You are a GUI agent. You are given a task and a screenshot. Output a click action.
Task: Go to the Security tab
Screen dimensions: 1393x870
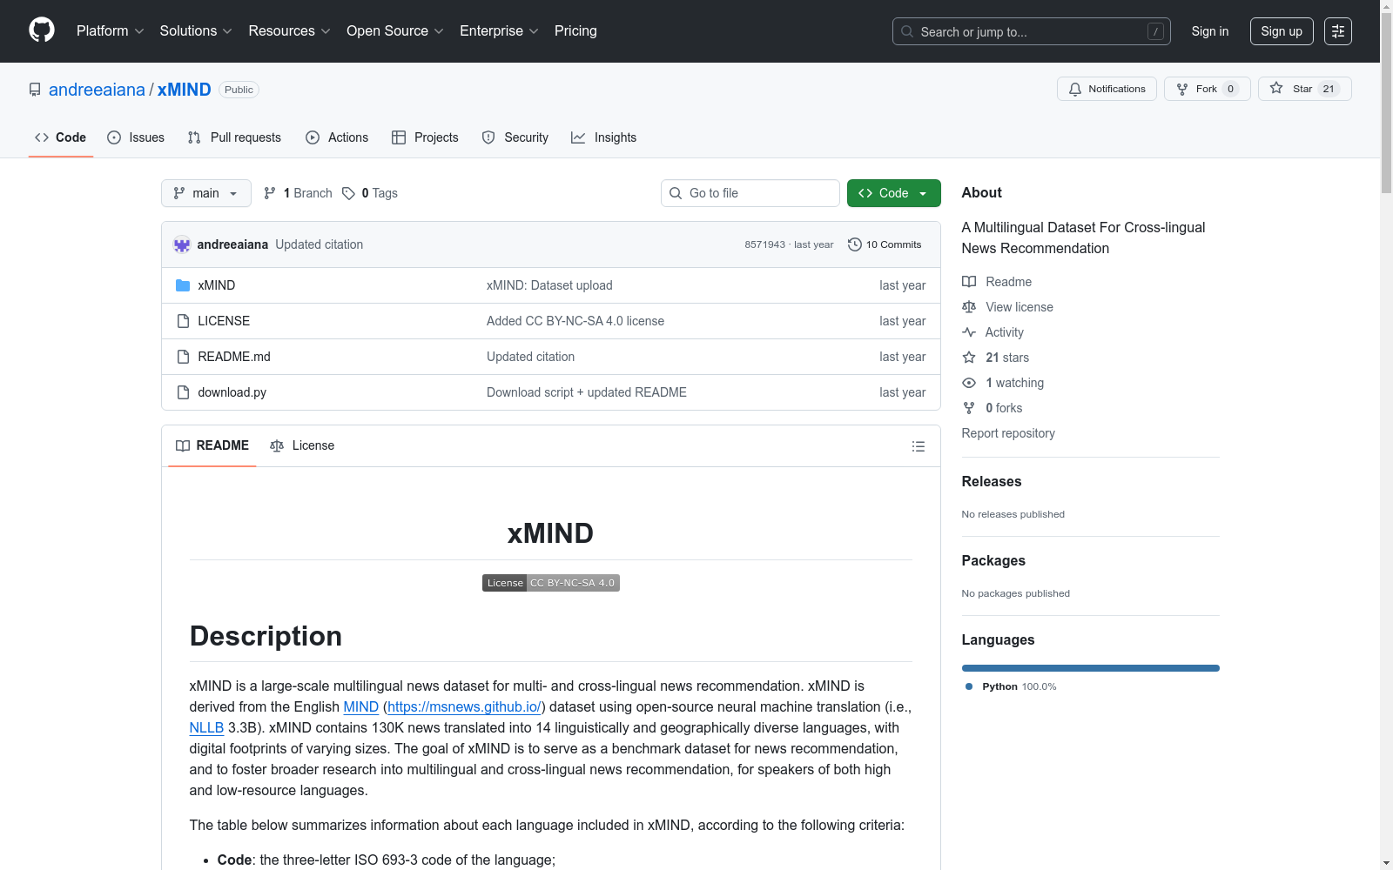(515, 137)
